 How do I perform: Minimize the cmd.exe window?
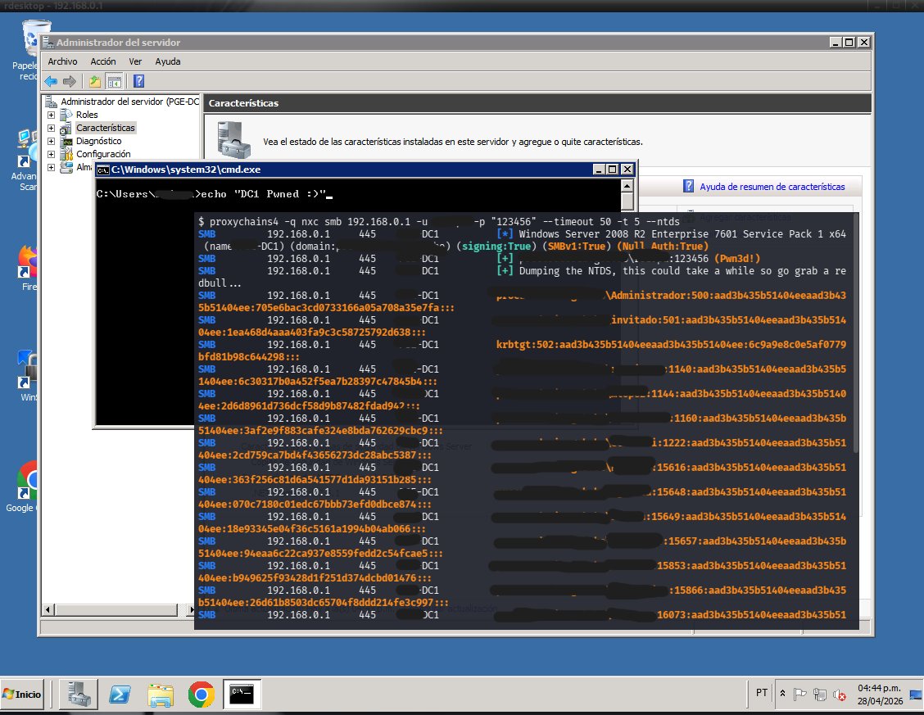(x=600, y=170)
